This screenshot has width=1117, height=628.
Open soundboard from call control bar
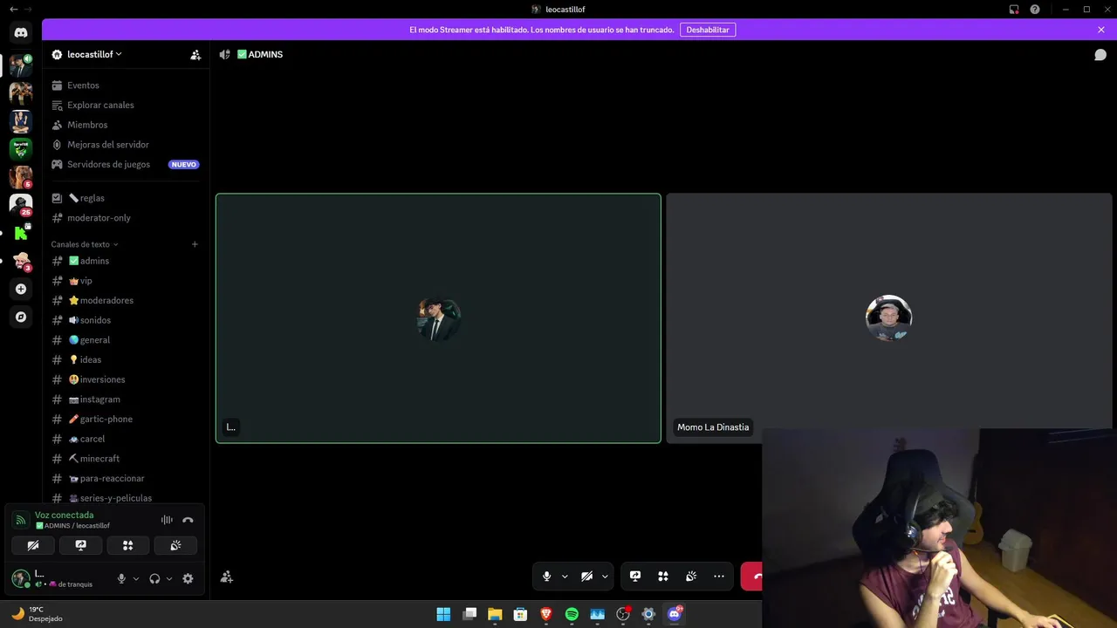691,577
